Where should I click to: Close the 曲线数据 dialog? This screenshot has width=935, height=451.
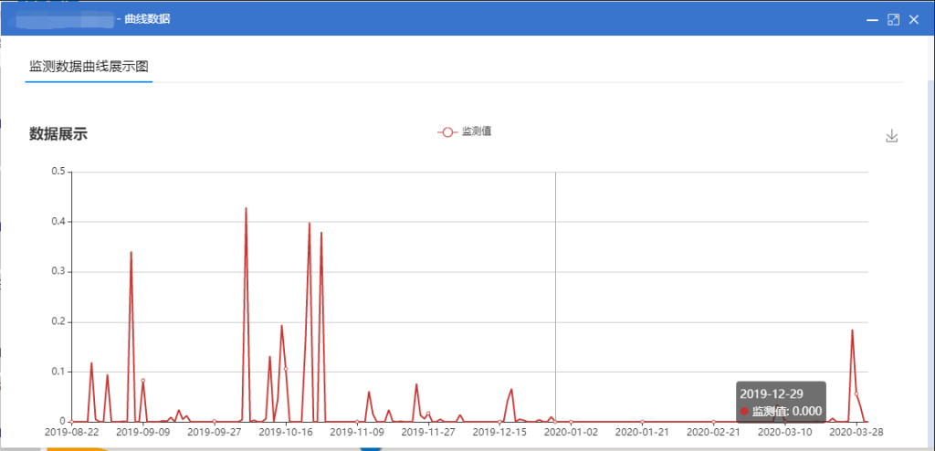point(914,19)
